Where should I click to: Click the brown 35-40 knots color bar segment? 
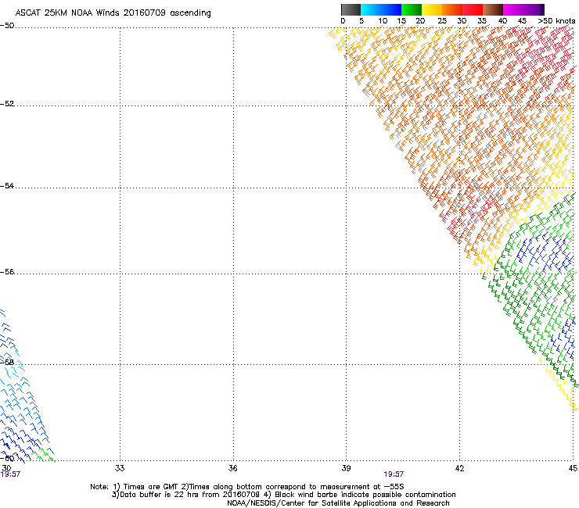pos(493,9)
